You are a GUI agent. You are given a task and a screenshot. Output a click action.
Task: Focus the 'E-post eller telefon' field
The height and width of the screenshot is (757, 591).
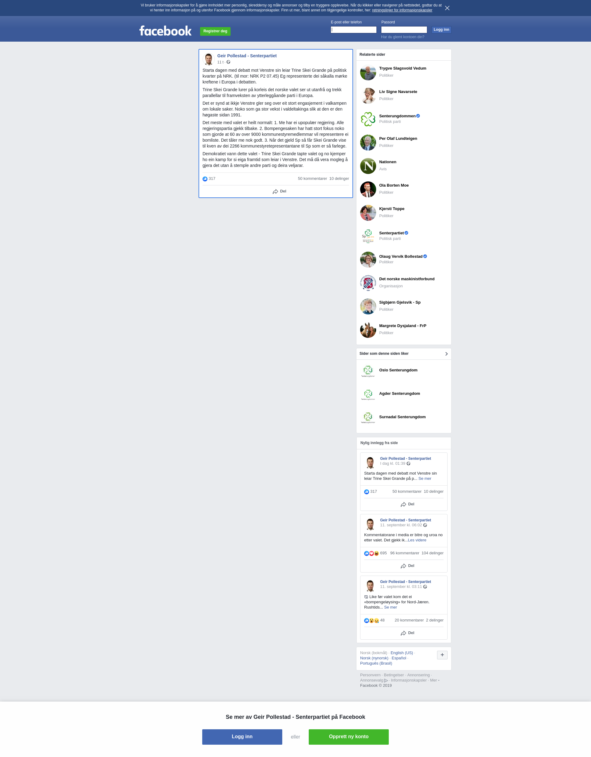coord(353,30)
